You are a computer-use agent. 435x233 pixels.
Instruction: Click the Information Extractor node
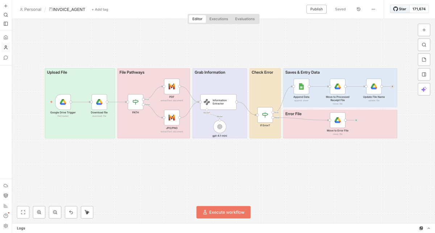[218, 102]
